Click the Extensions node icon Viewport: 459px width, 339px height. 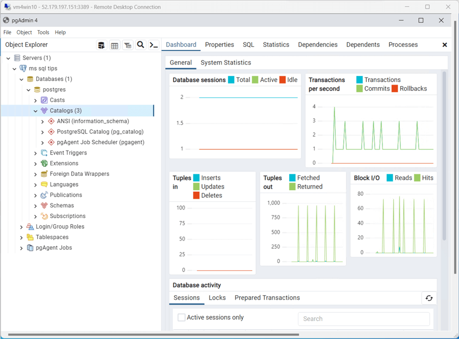click(44, 164)
